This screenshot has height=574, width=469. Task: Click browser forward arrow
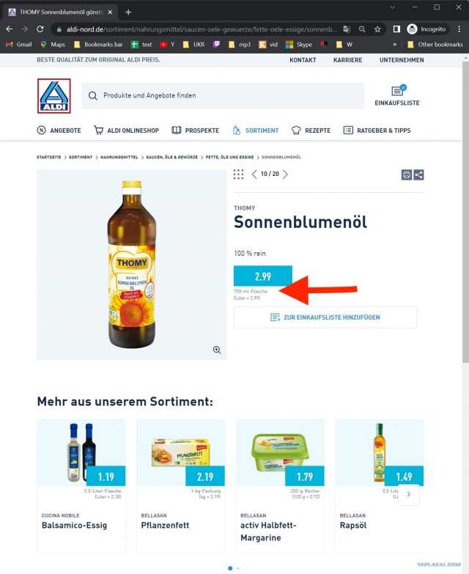(x=24, y=29)
